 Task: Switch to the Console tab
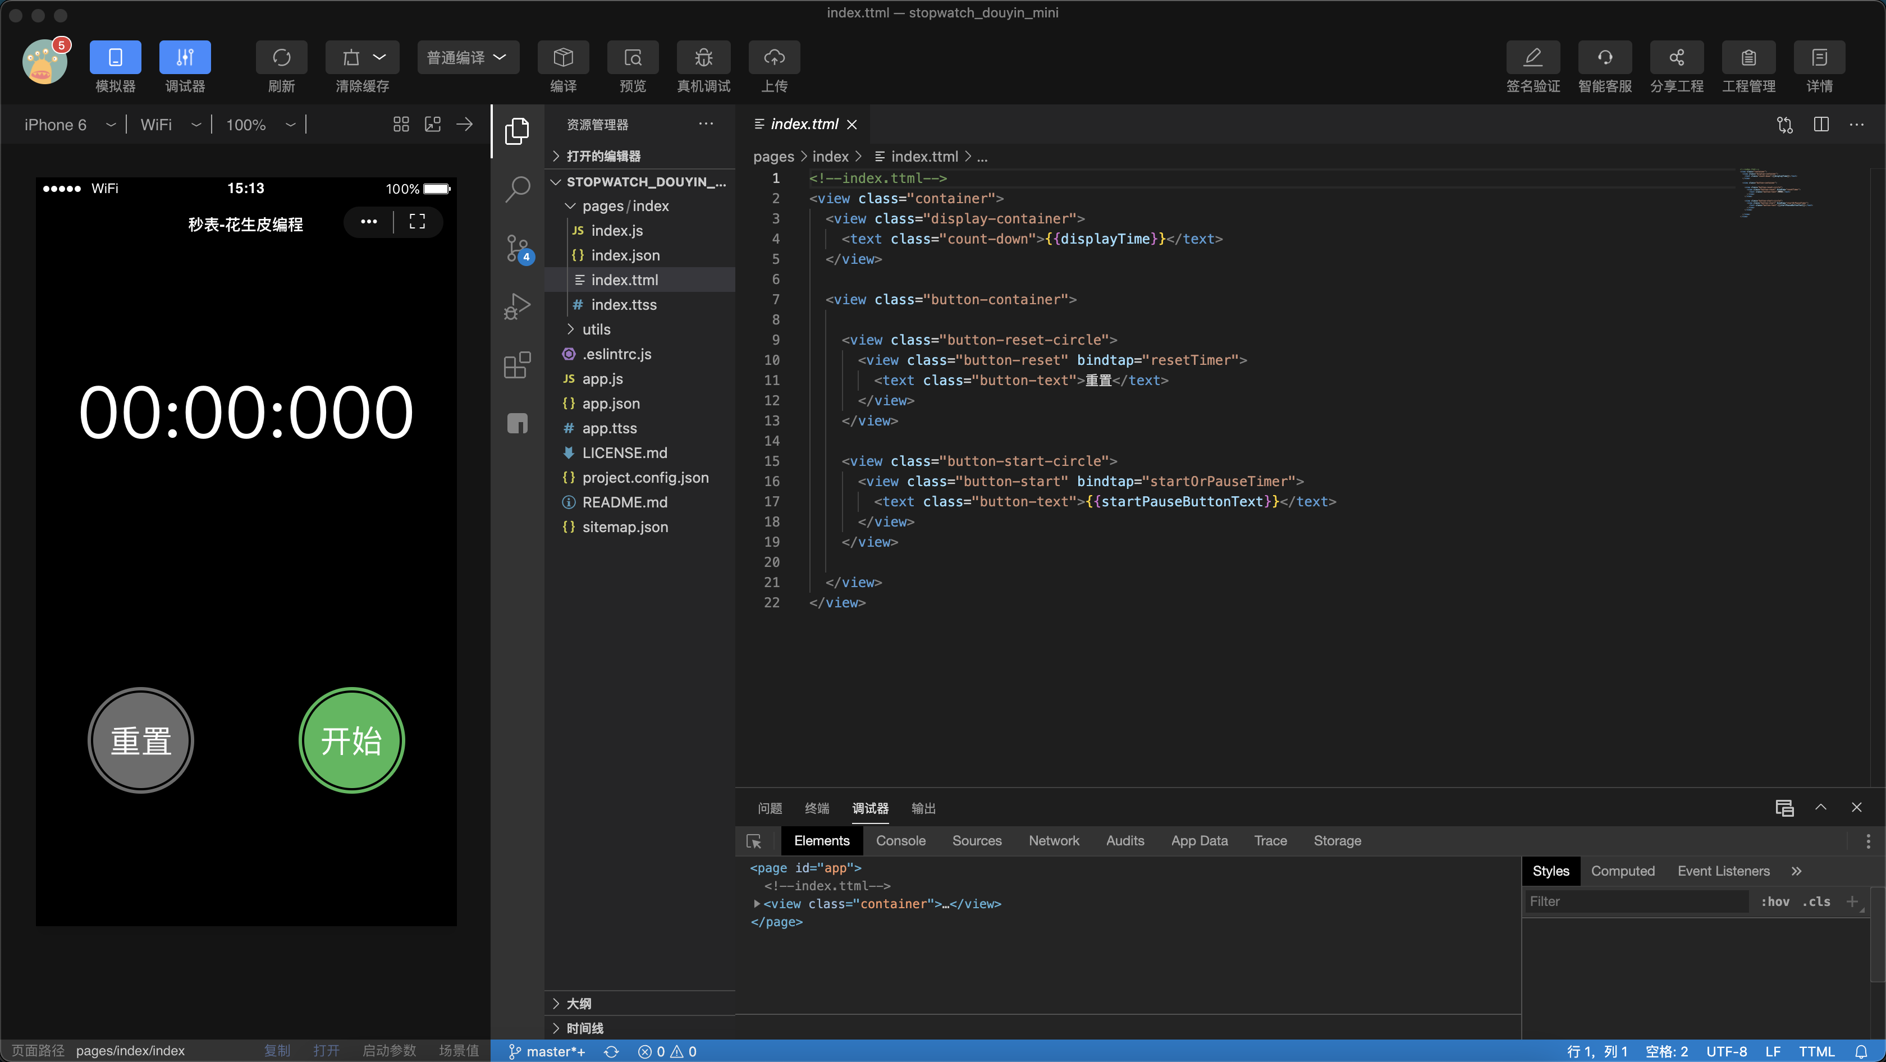click(x=900, y=841)
